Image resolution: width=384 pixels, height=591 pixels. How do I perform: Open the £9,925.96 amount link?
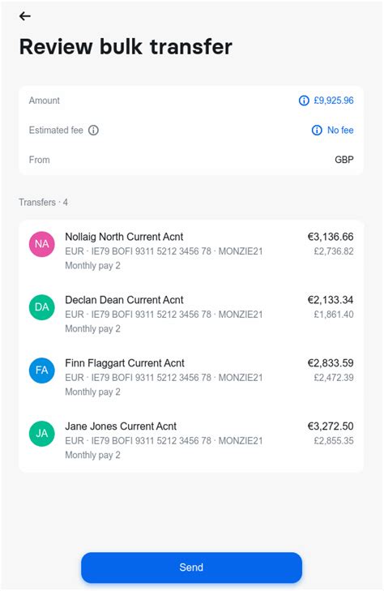334,101
